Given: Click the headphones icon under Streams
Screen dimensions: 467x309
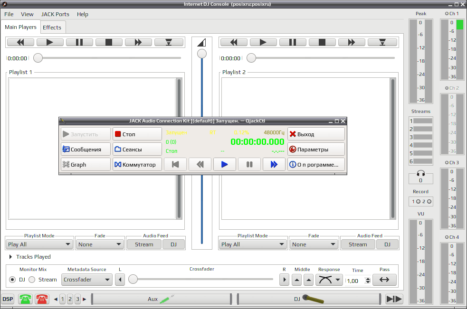Looking at the screenshot, I should click(x=420, y=173).
